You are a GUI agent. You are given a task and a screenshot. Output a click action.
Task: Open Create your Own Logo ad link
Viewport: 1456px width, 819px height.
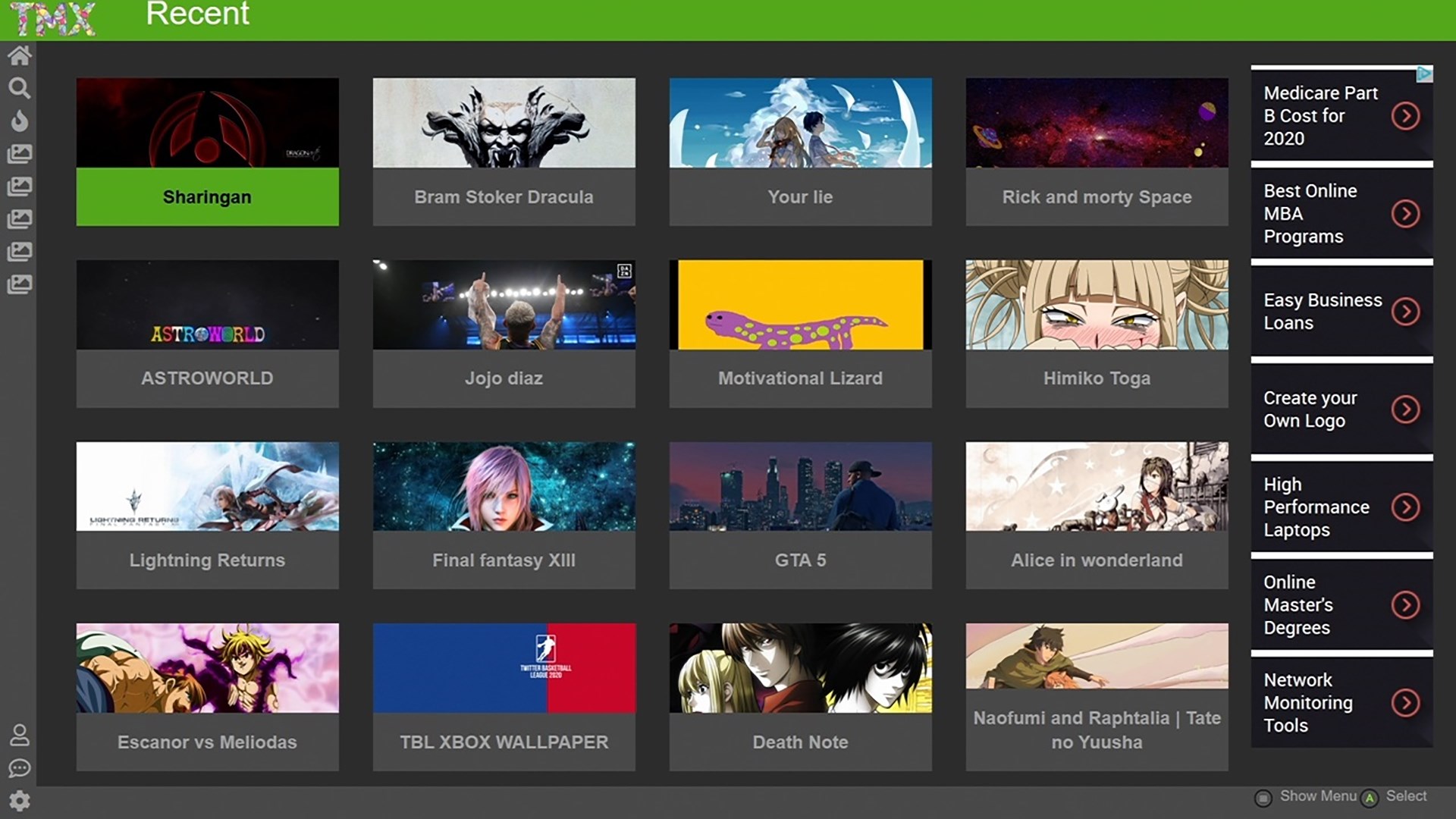coord(1310,409)
